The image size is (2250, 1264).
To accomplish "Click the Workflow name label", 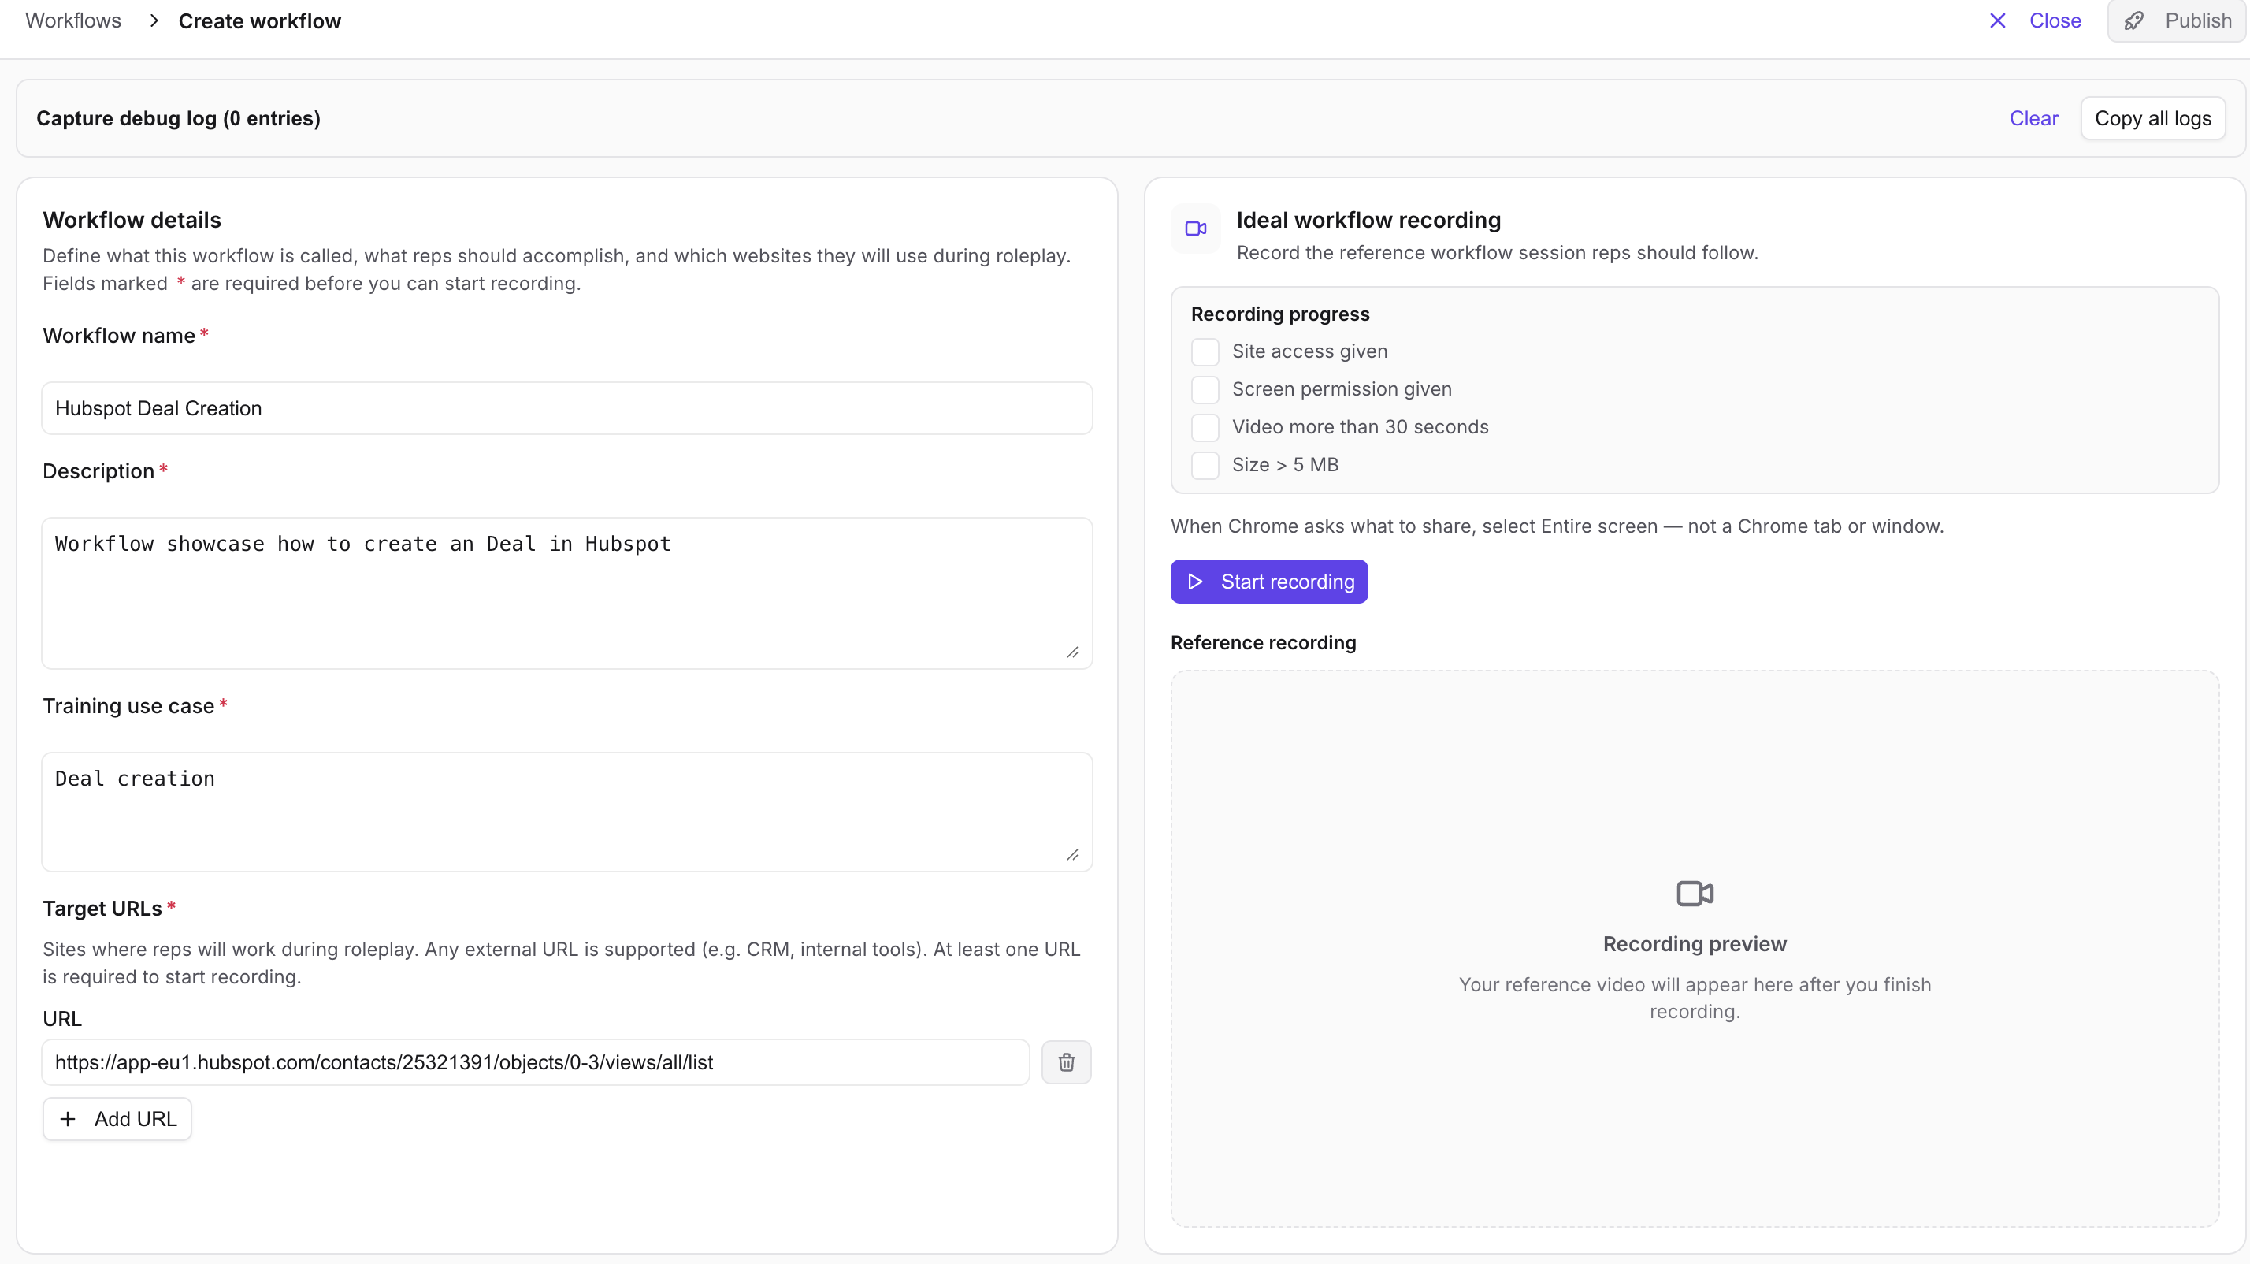I will (x=119, y=336).
